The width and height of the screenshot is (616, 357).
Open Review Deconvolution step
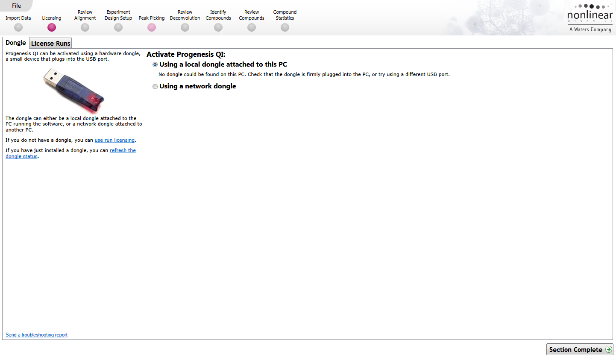click(185, 21)
